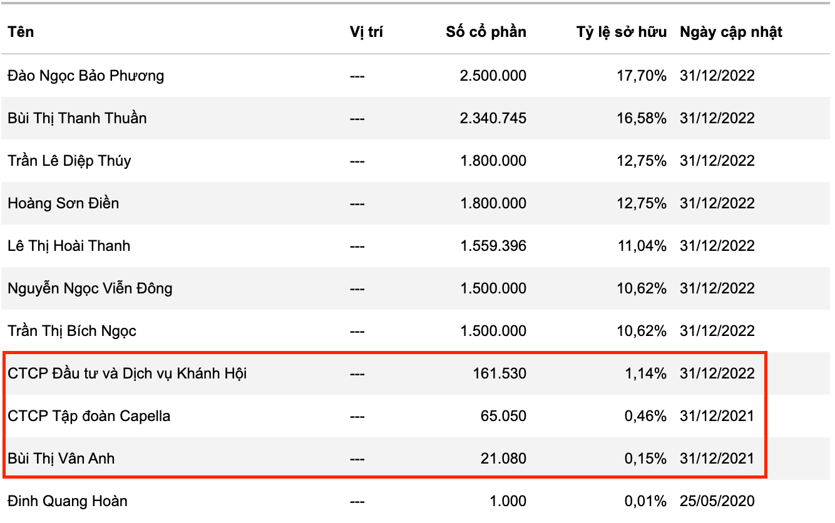The image size is (835, 523).
Task: Open Bùi Thị Thanh Thuần entry
Action: click(77, 118)
